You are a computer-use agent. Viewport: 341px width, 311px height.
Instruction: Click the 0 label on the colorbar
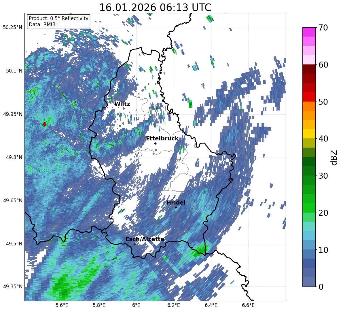[x=321, y=287]
